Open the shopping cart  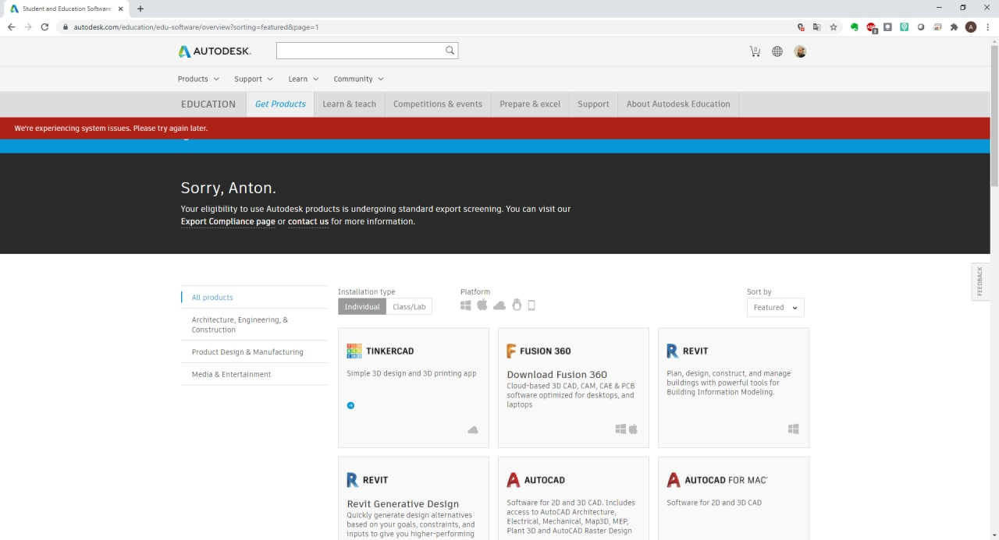coord(754,51)
